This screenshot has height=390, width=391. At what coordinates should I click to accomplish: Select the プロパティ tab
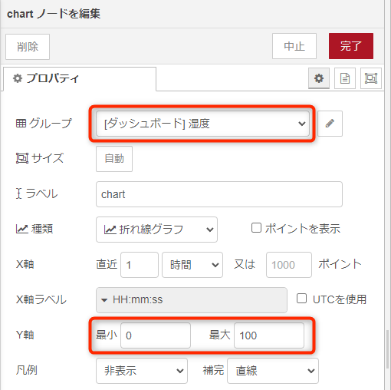[80, 78]
